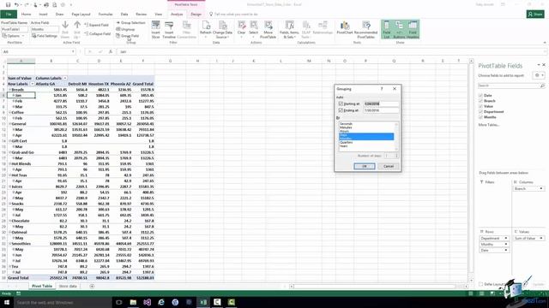This screenshot has height=308, width=549.
Task: Collapse the Breads row group
Action: pyautogui.click(x=9, y=90)
